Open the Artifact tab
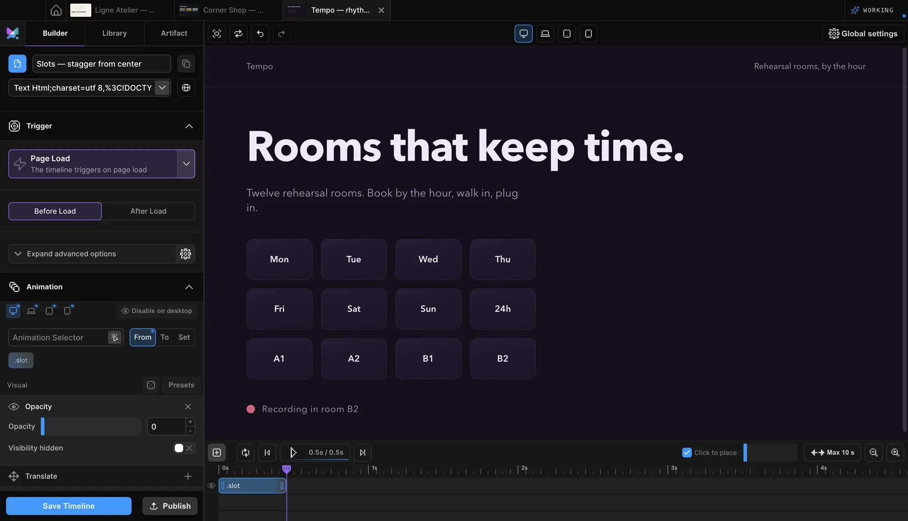 174,33
